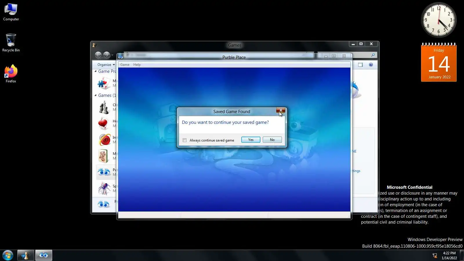Go back in the Games window
This screenshot has width=464, height=261.
(x=98, y=55)
